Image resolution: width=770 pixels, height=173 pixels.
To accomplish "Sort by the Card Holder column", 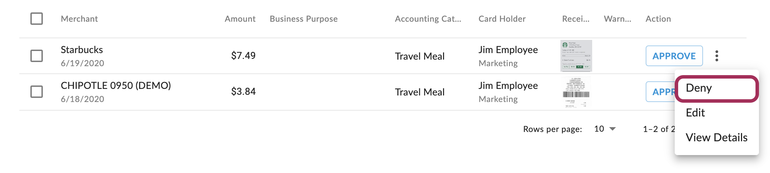I will coord(502,19).
